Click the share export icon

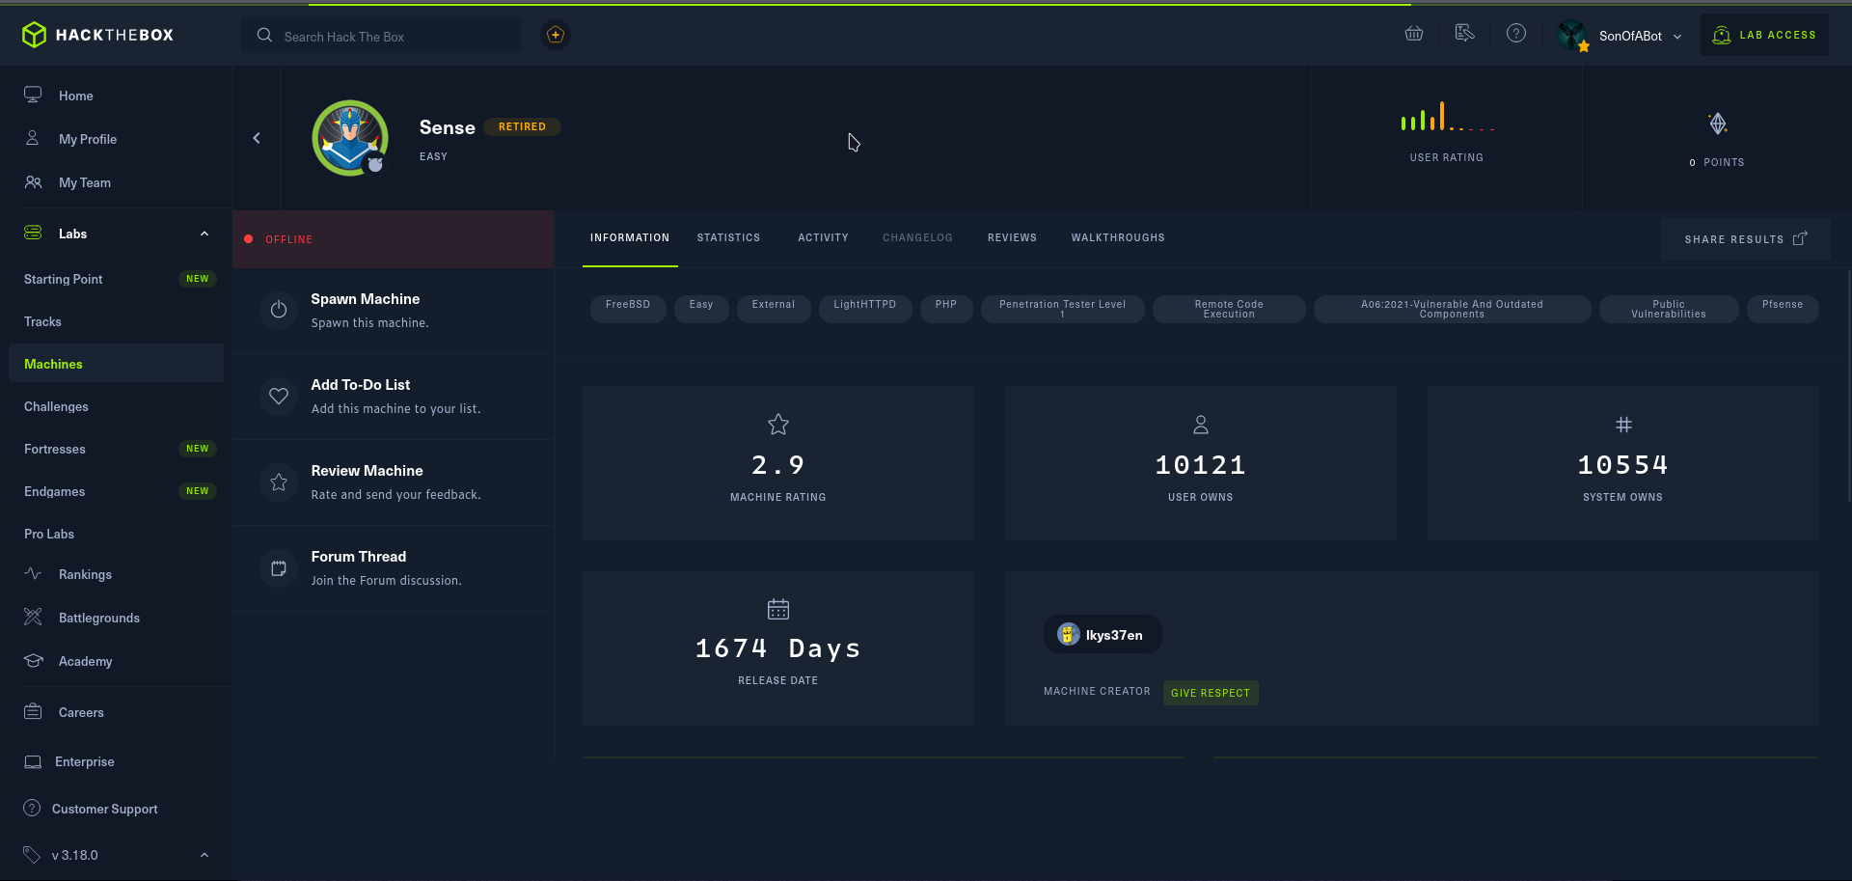point(1800,238)
